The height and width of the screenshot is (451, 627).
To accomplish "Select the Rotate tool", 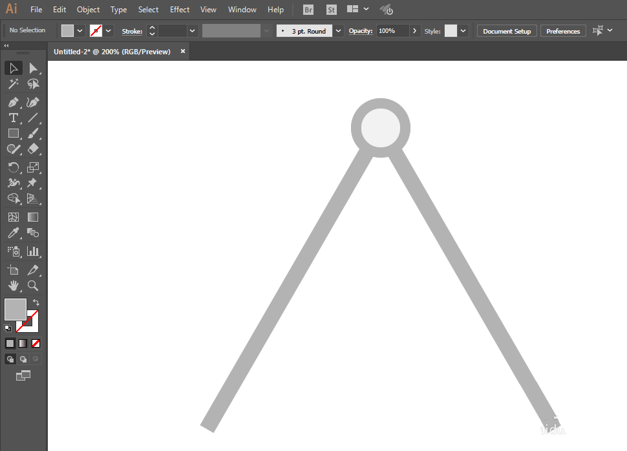I will 13,167.
